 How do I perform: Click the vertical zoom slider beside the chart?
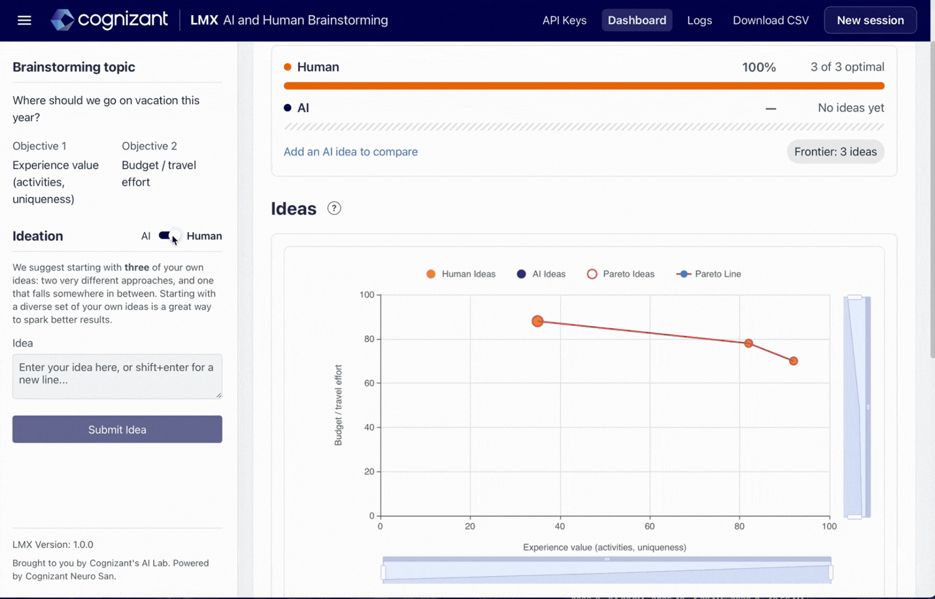pyautogui.click(x=857, y=407)
